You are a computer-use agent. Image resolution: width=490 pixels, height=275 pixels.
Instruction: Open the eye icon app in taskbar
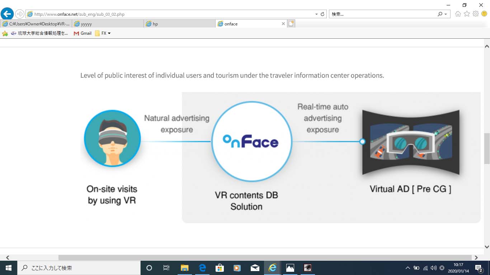point(308,268)
